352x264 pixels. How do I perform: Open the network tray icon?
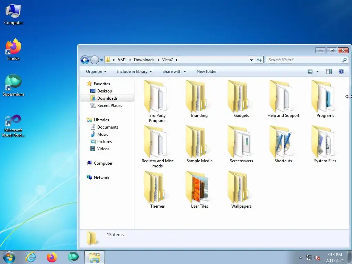pos(309,258)
